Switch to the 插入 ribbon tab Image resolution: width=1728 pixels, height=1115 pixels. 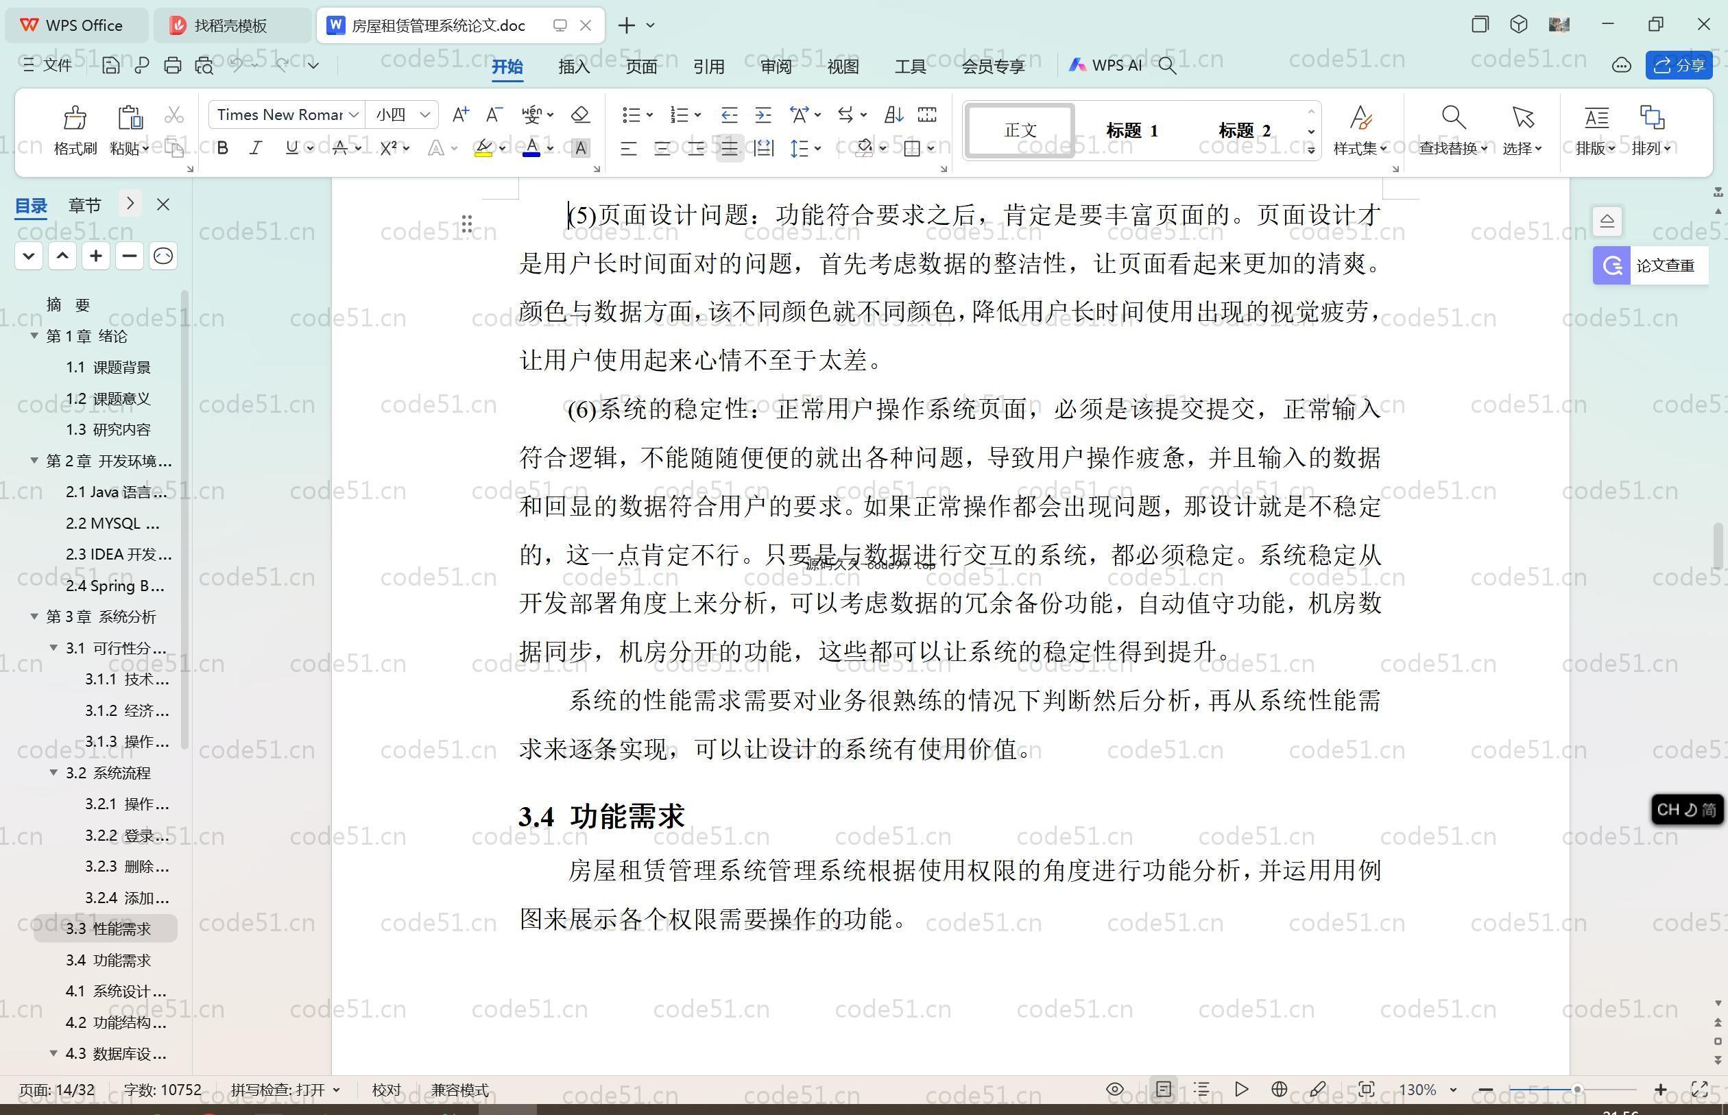point(574,67)
